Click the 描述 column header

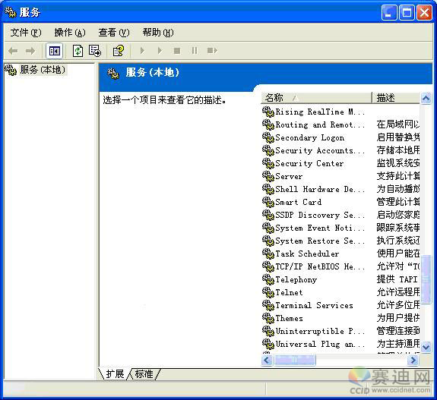396,98
